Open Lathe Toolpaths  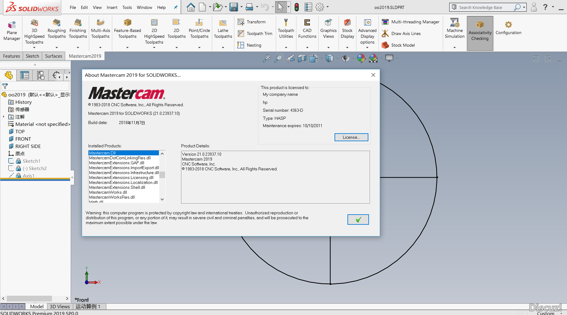[223, 29]
